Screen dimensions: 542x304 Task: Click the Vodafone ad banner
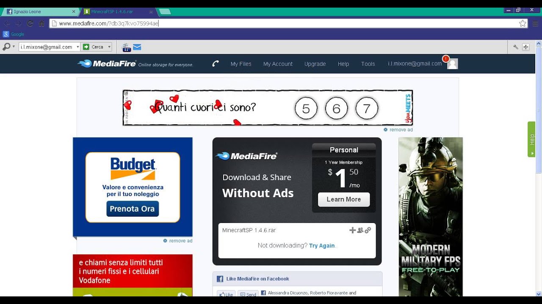click(x=133, y=275)
